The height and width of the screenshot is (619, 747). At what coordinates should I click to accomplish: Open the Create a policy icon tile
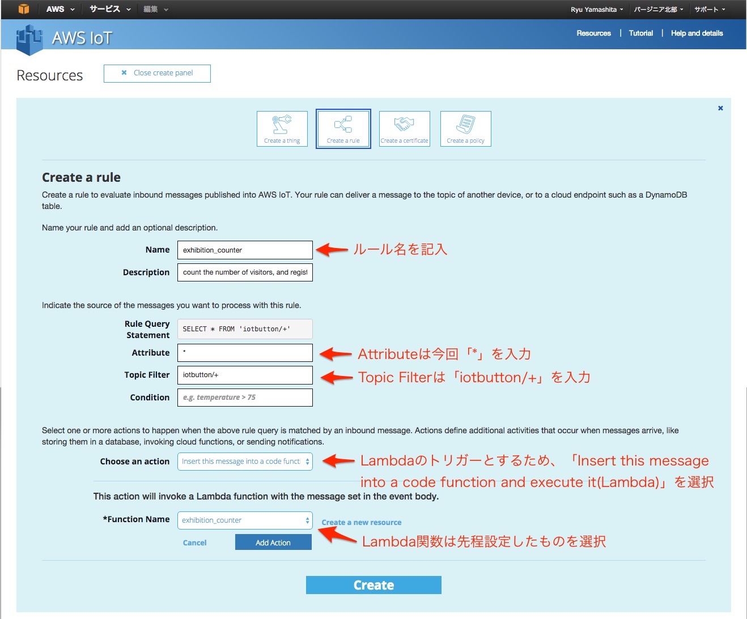466,129
